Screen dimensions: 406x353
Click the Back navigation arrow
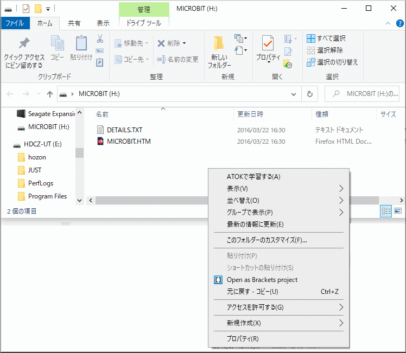[x=10, y=94]
